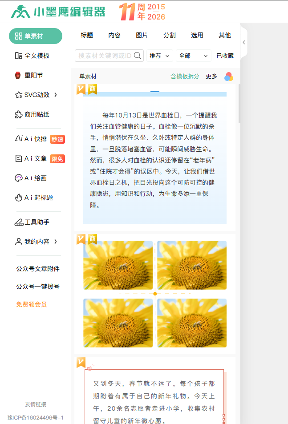Click the 全文模板 layout icon
The width and height of the screenshot is (288, 424).
coord(19,56)
